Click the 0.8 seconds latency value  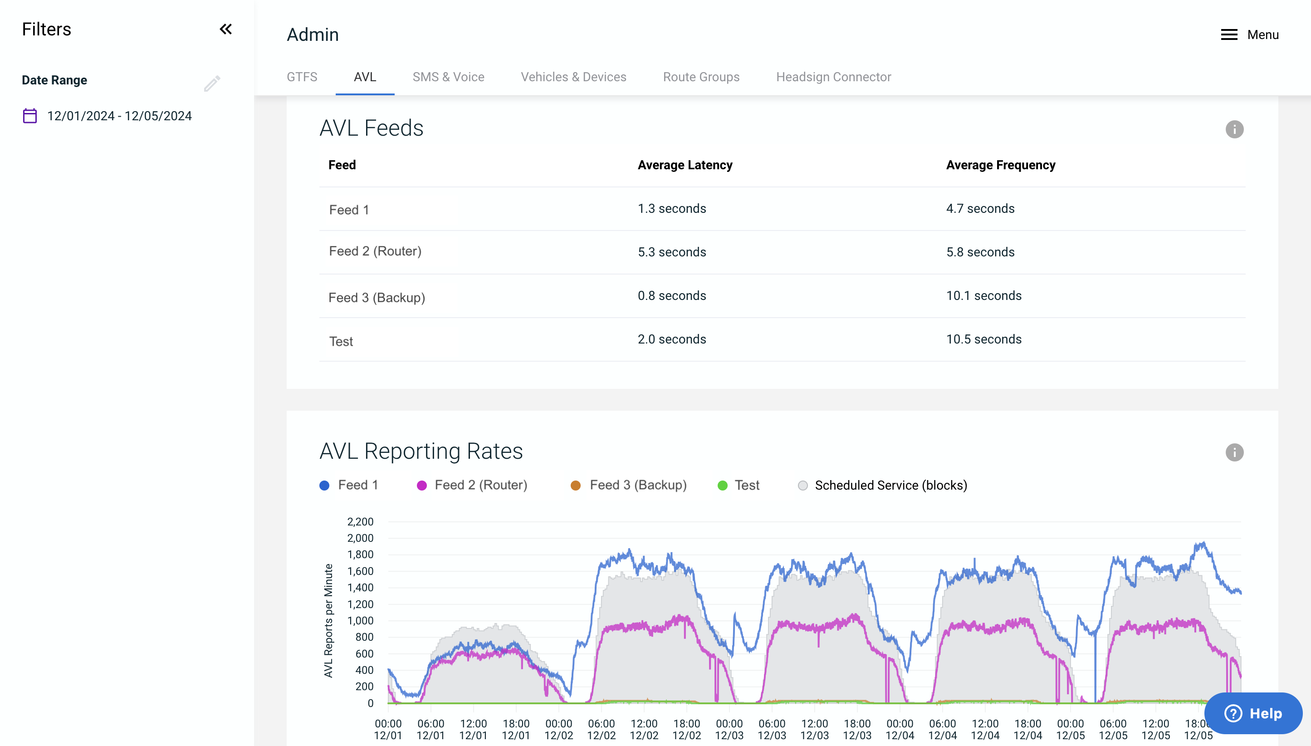[672, 296]
